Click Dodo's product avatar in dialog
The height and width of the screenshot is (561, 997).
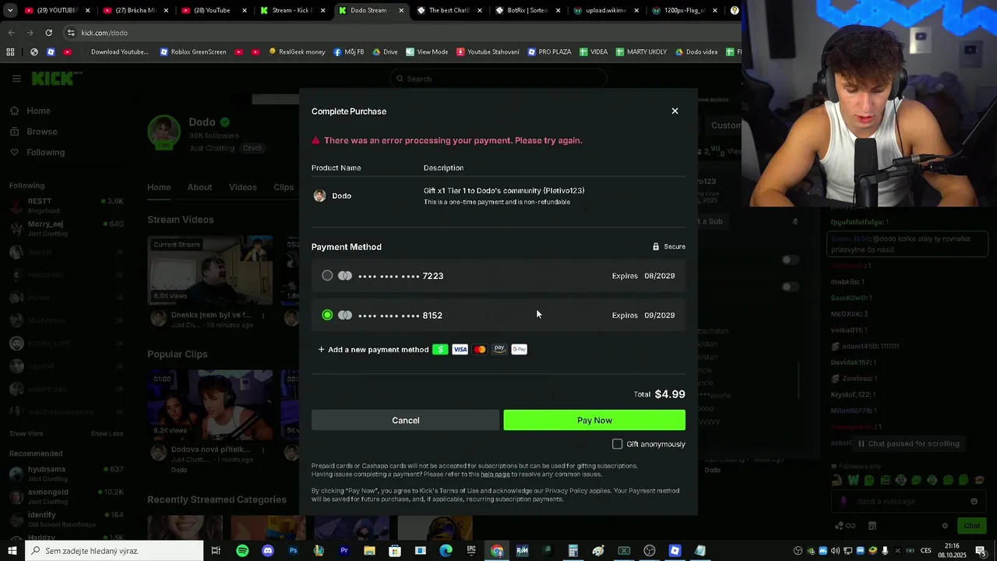tap(319, 196)
